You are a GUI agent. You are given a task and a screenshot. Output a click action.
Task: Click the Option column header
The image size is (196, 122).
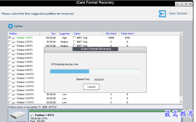(88, 33)
